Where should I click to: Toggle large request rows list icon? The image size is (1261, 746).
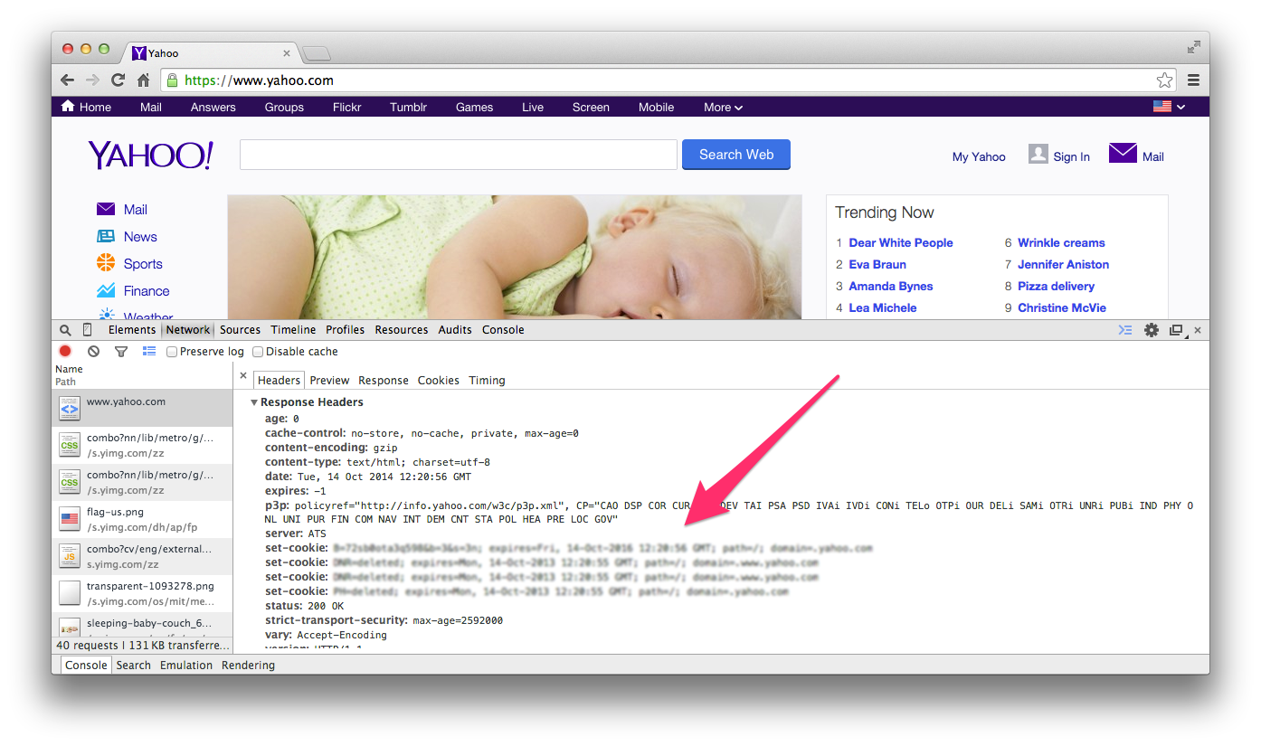[x=149, y=352]
